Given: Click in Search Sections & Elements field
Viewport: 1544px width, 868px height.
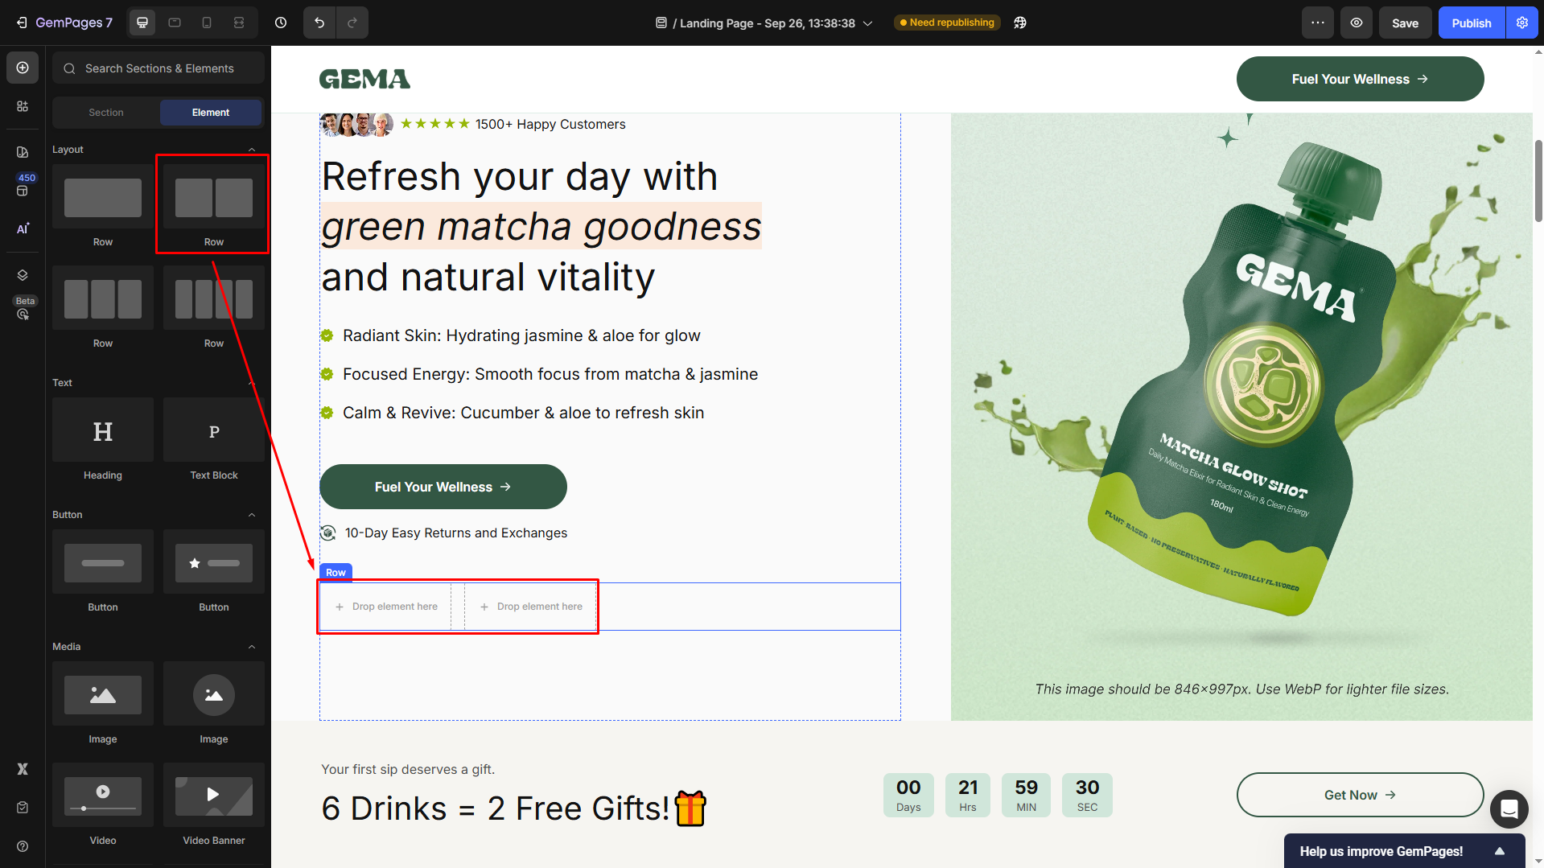Looking at the screenshot, I should (x=159, y=68).
